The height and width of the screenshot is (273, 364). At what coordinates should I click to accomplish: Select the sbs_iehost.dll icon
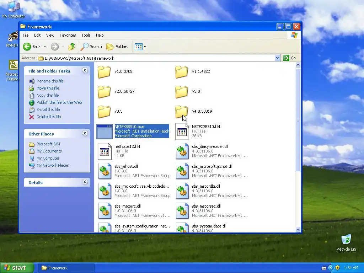pos(105,171)
